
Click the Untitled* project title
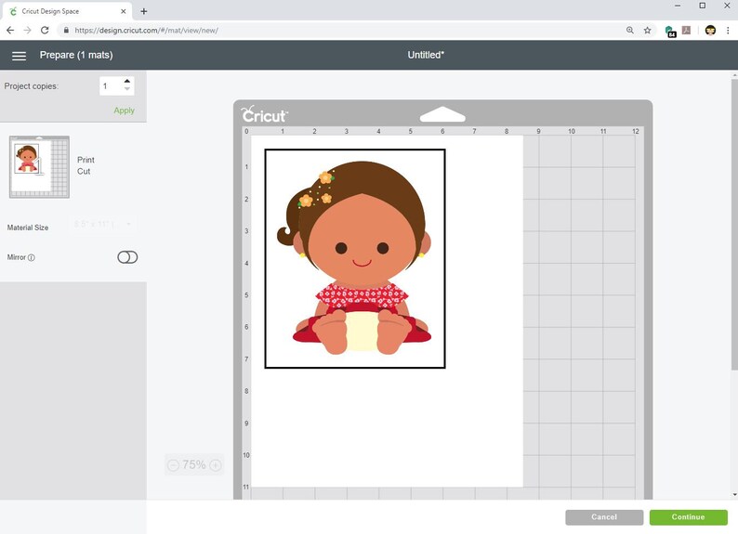click(426, 55)
